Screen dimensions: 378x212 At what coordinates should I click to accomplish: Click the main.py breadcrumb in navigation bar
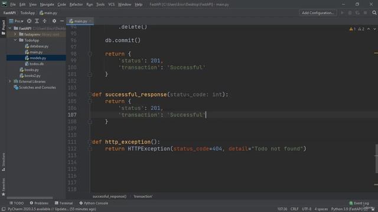tap(48, 13)
